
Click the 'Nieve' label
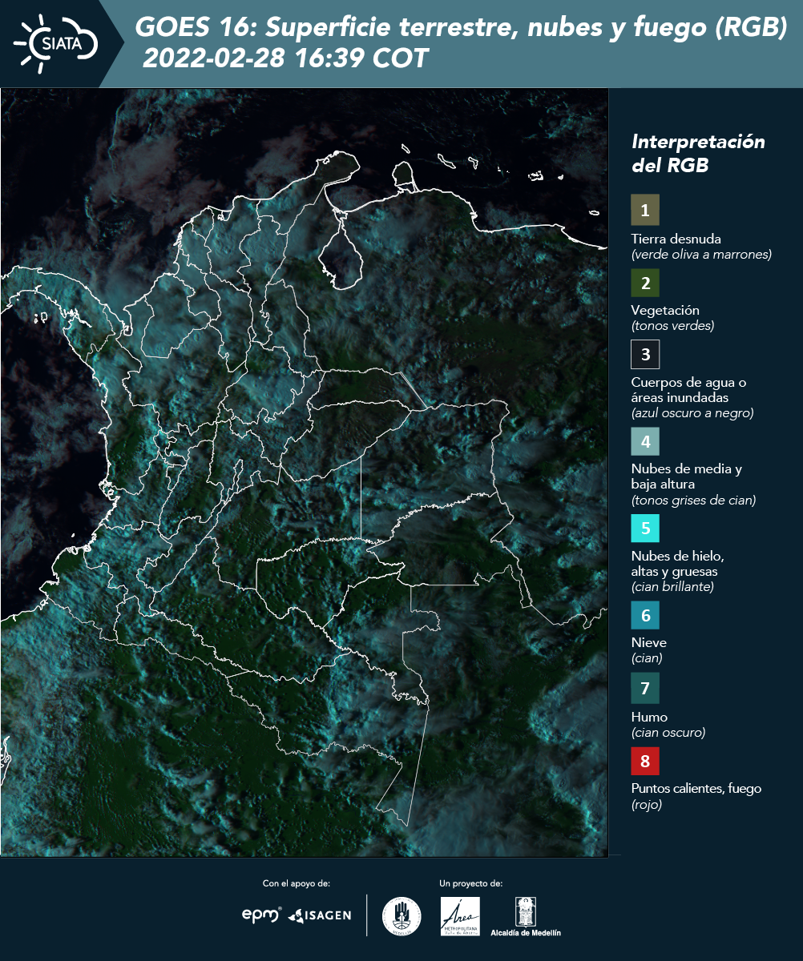coord(648,642)
